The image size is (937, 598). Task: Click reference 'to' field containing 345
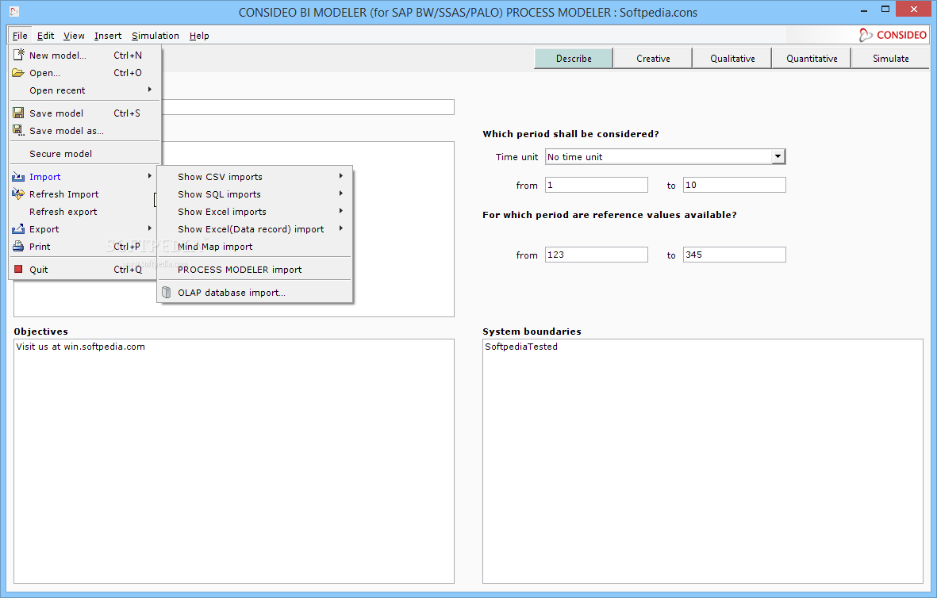(735, 255)
